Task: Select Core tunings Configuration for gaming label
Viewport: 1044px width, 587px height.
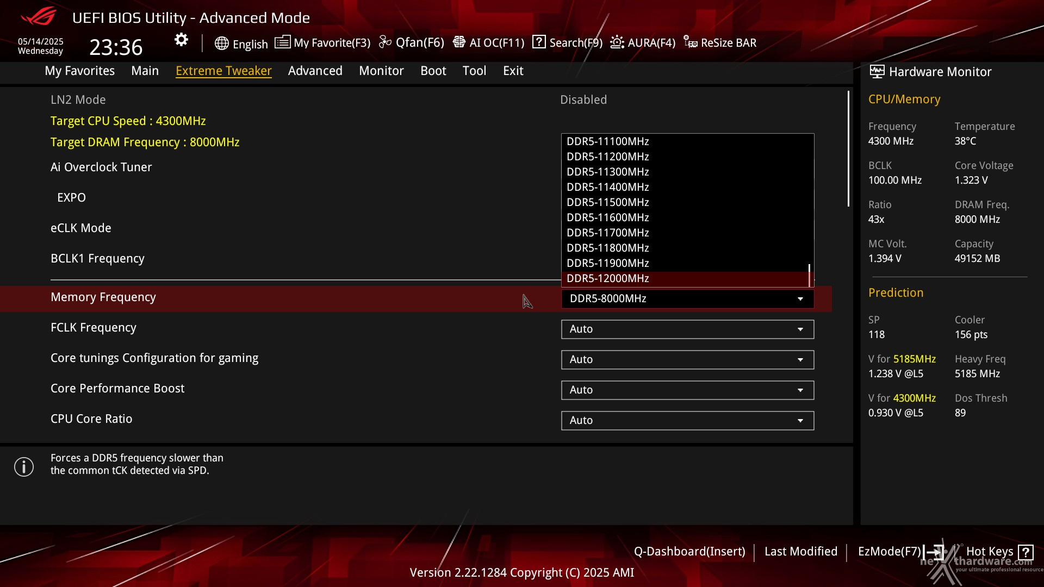Action: tap(154, 358)
